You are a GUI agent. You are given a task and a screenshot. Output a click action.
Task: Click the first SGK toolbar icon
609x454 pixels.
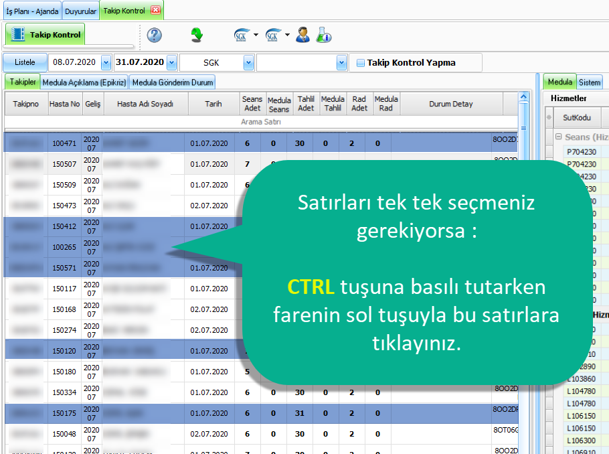tap(241, 35)
